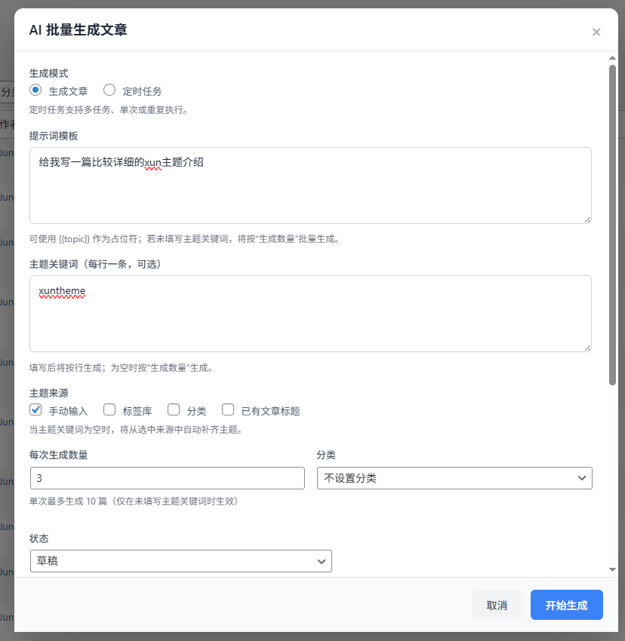Select the 生成文章 radio option
The width and height of the screenshot is (625, 641).
click(x=35, y=90)
